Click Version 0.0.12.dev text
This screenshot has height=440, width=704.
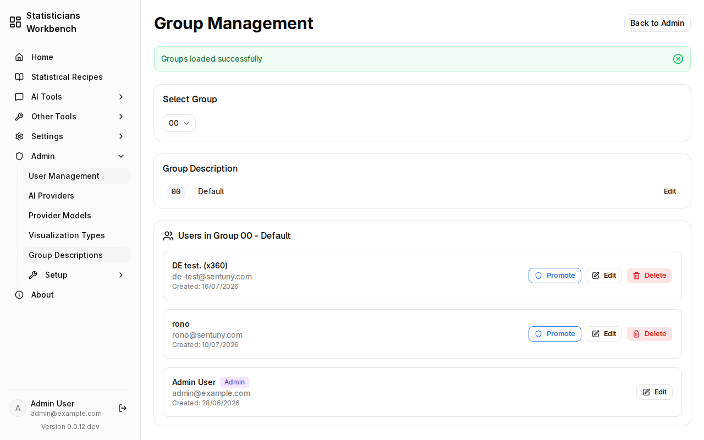pos(70,427)
